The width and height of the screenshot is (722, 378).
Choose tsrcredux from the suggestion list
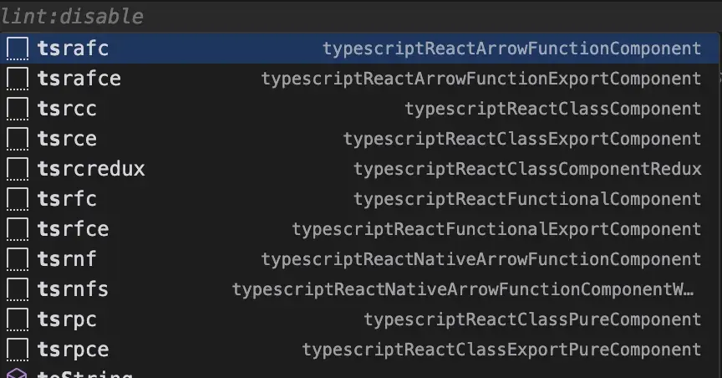click(x=91, y=169)
